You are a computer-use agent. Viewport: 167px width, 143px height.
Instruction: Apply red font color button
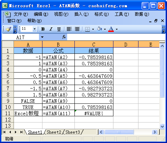tap(111, 29)
